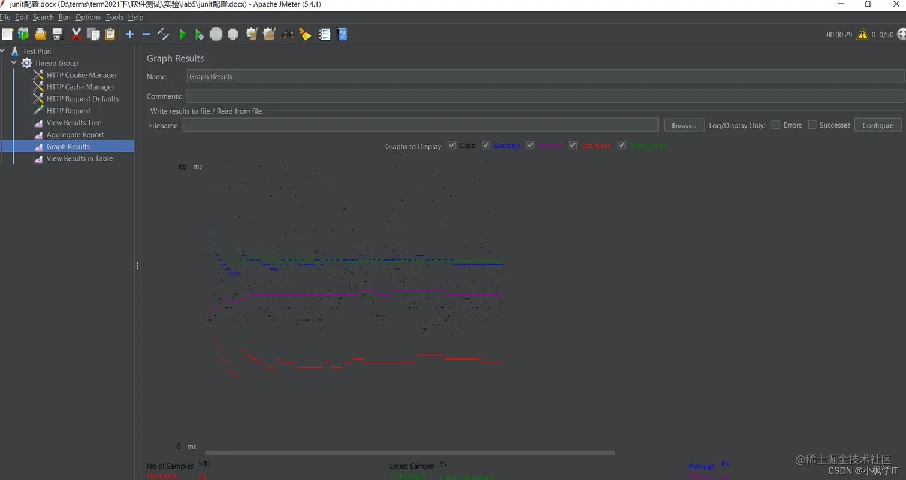Select HTTP Request in tree

point(68,111)
